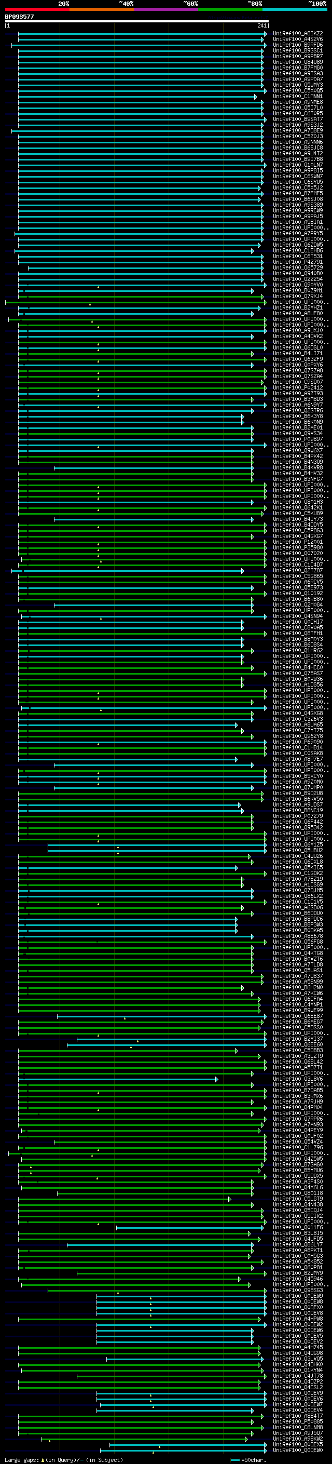Image resolution: width=332 pixels, height=1464 pixels.
Task: Select UniRef100_Q940B0
Action: pyautogui.click(x=298, y=273)
